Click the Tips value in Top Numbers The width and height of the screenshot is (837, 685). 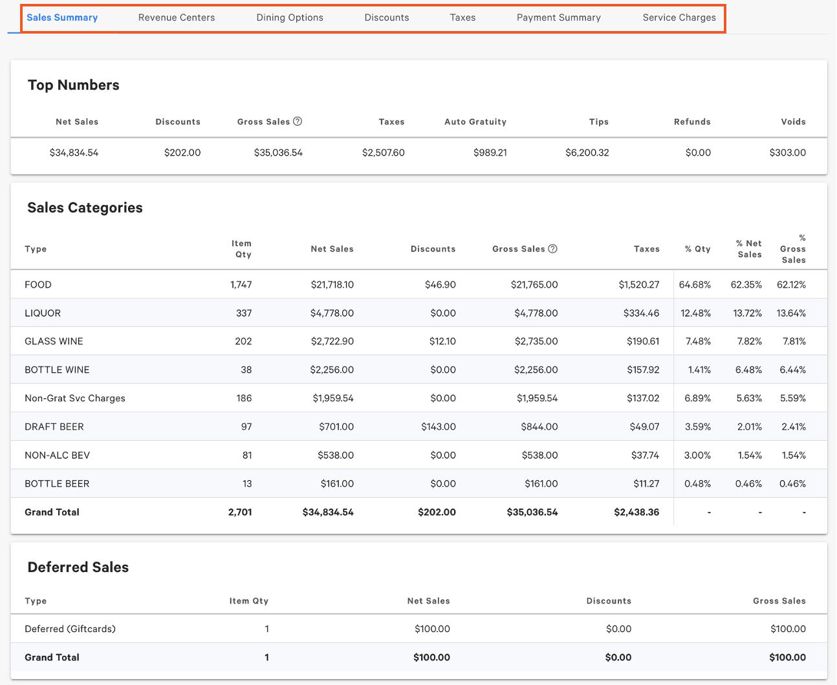(x=587, y=153)
